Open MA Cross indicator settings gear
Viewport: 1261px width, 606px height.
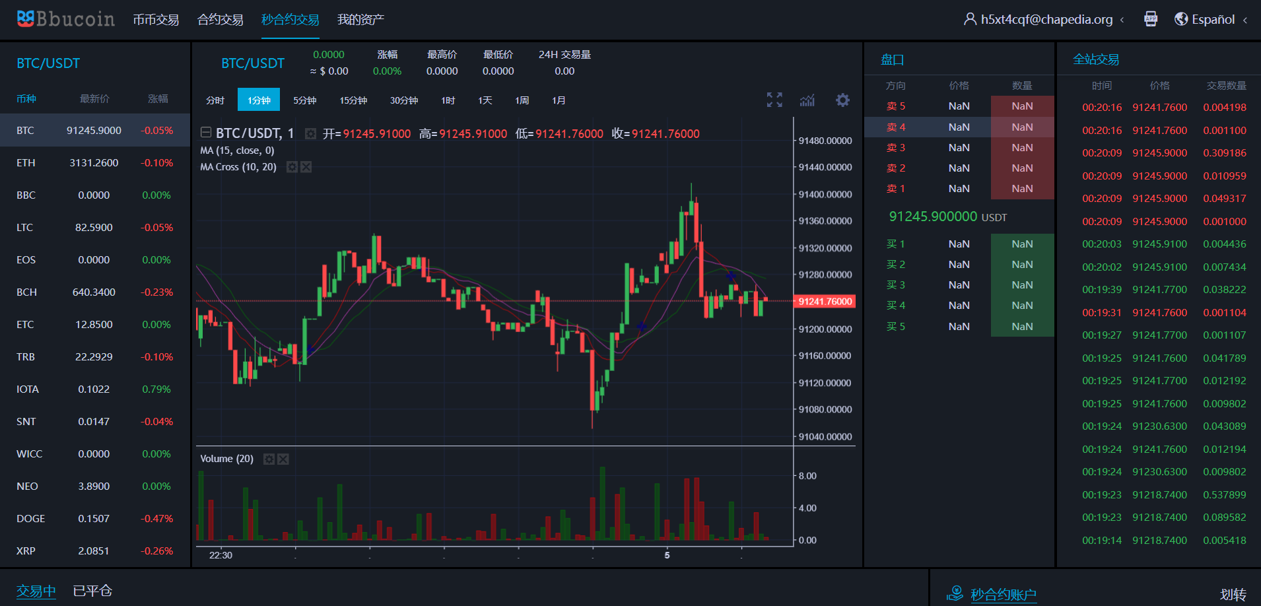292,167
